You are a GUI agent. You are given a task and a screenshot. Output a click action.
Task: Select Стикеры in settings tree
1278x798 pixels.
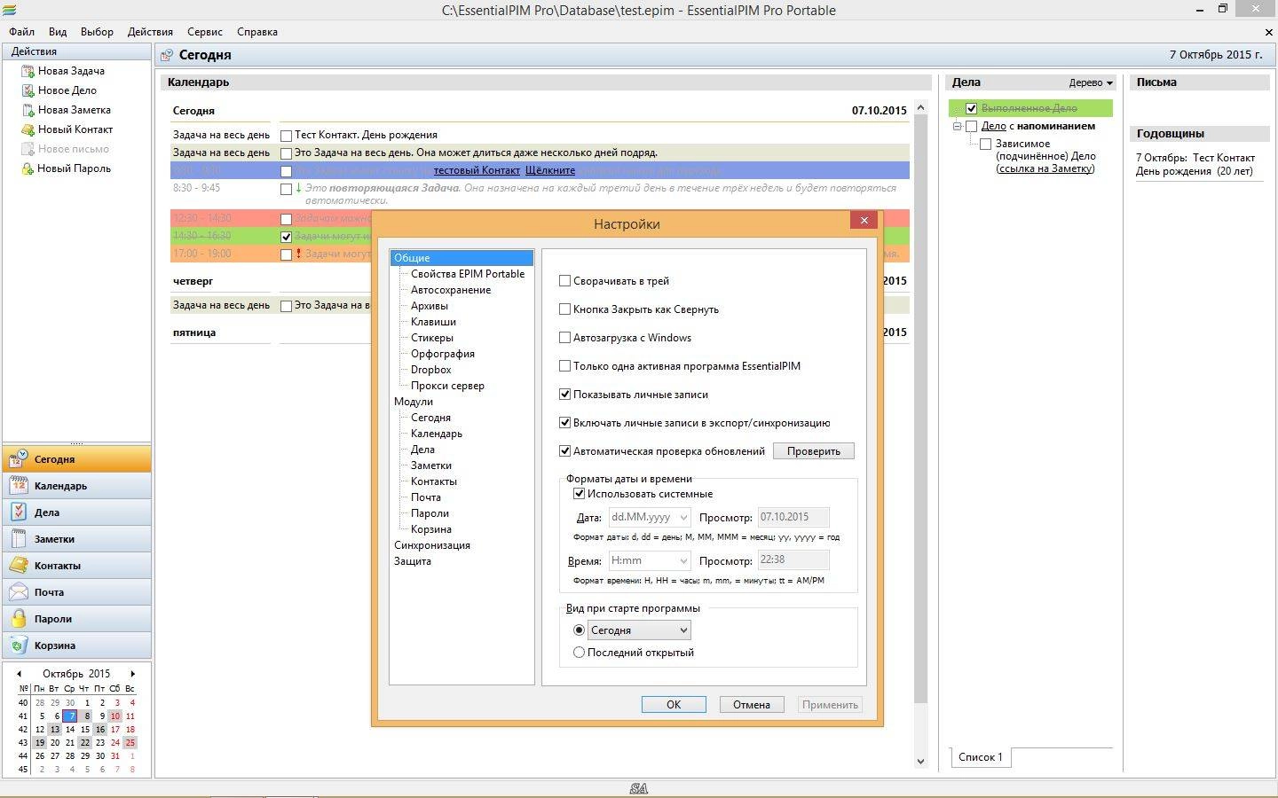pyautogui.click(x=432, y=338)
